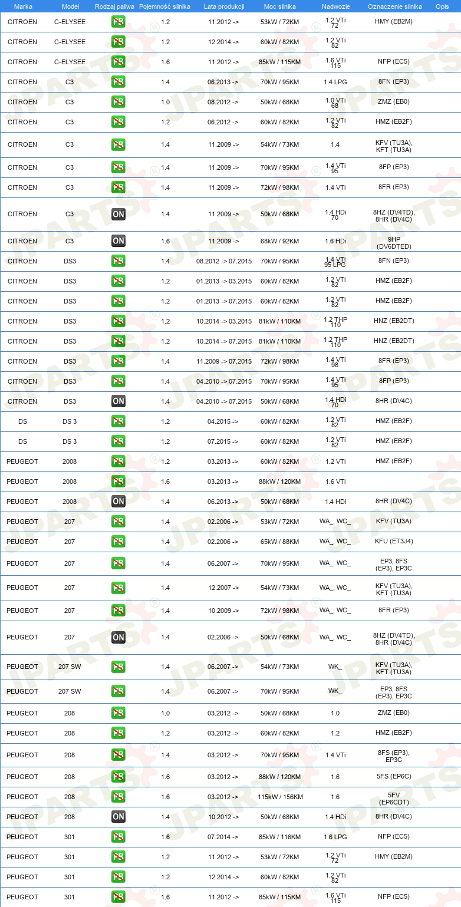Screen dimensions: 461x907
Task: Click petrol icon in Citroen C-ELYSEE 1.6 VTi row
Action: click(118, 62)
